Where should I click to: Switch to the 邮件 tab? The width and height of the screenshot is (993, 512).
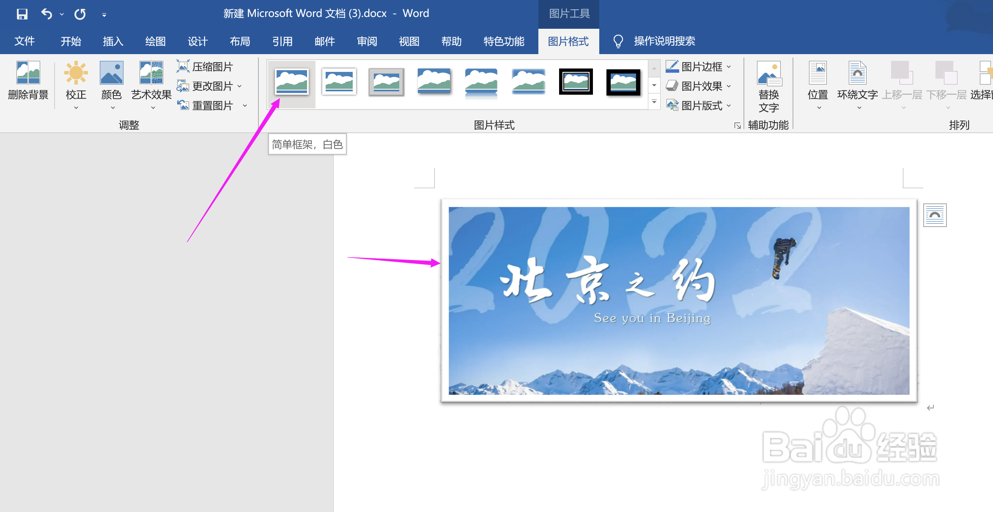[324, 41]
